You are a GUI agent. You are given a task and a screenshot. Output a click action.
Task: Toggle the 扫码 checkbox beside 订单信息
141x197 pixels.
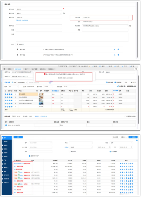point(12,82)
